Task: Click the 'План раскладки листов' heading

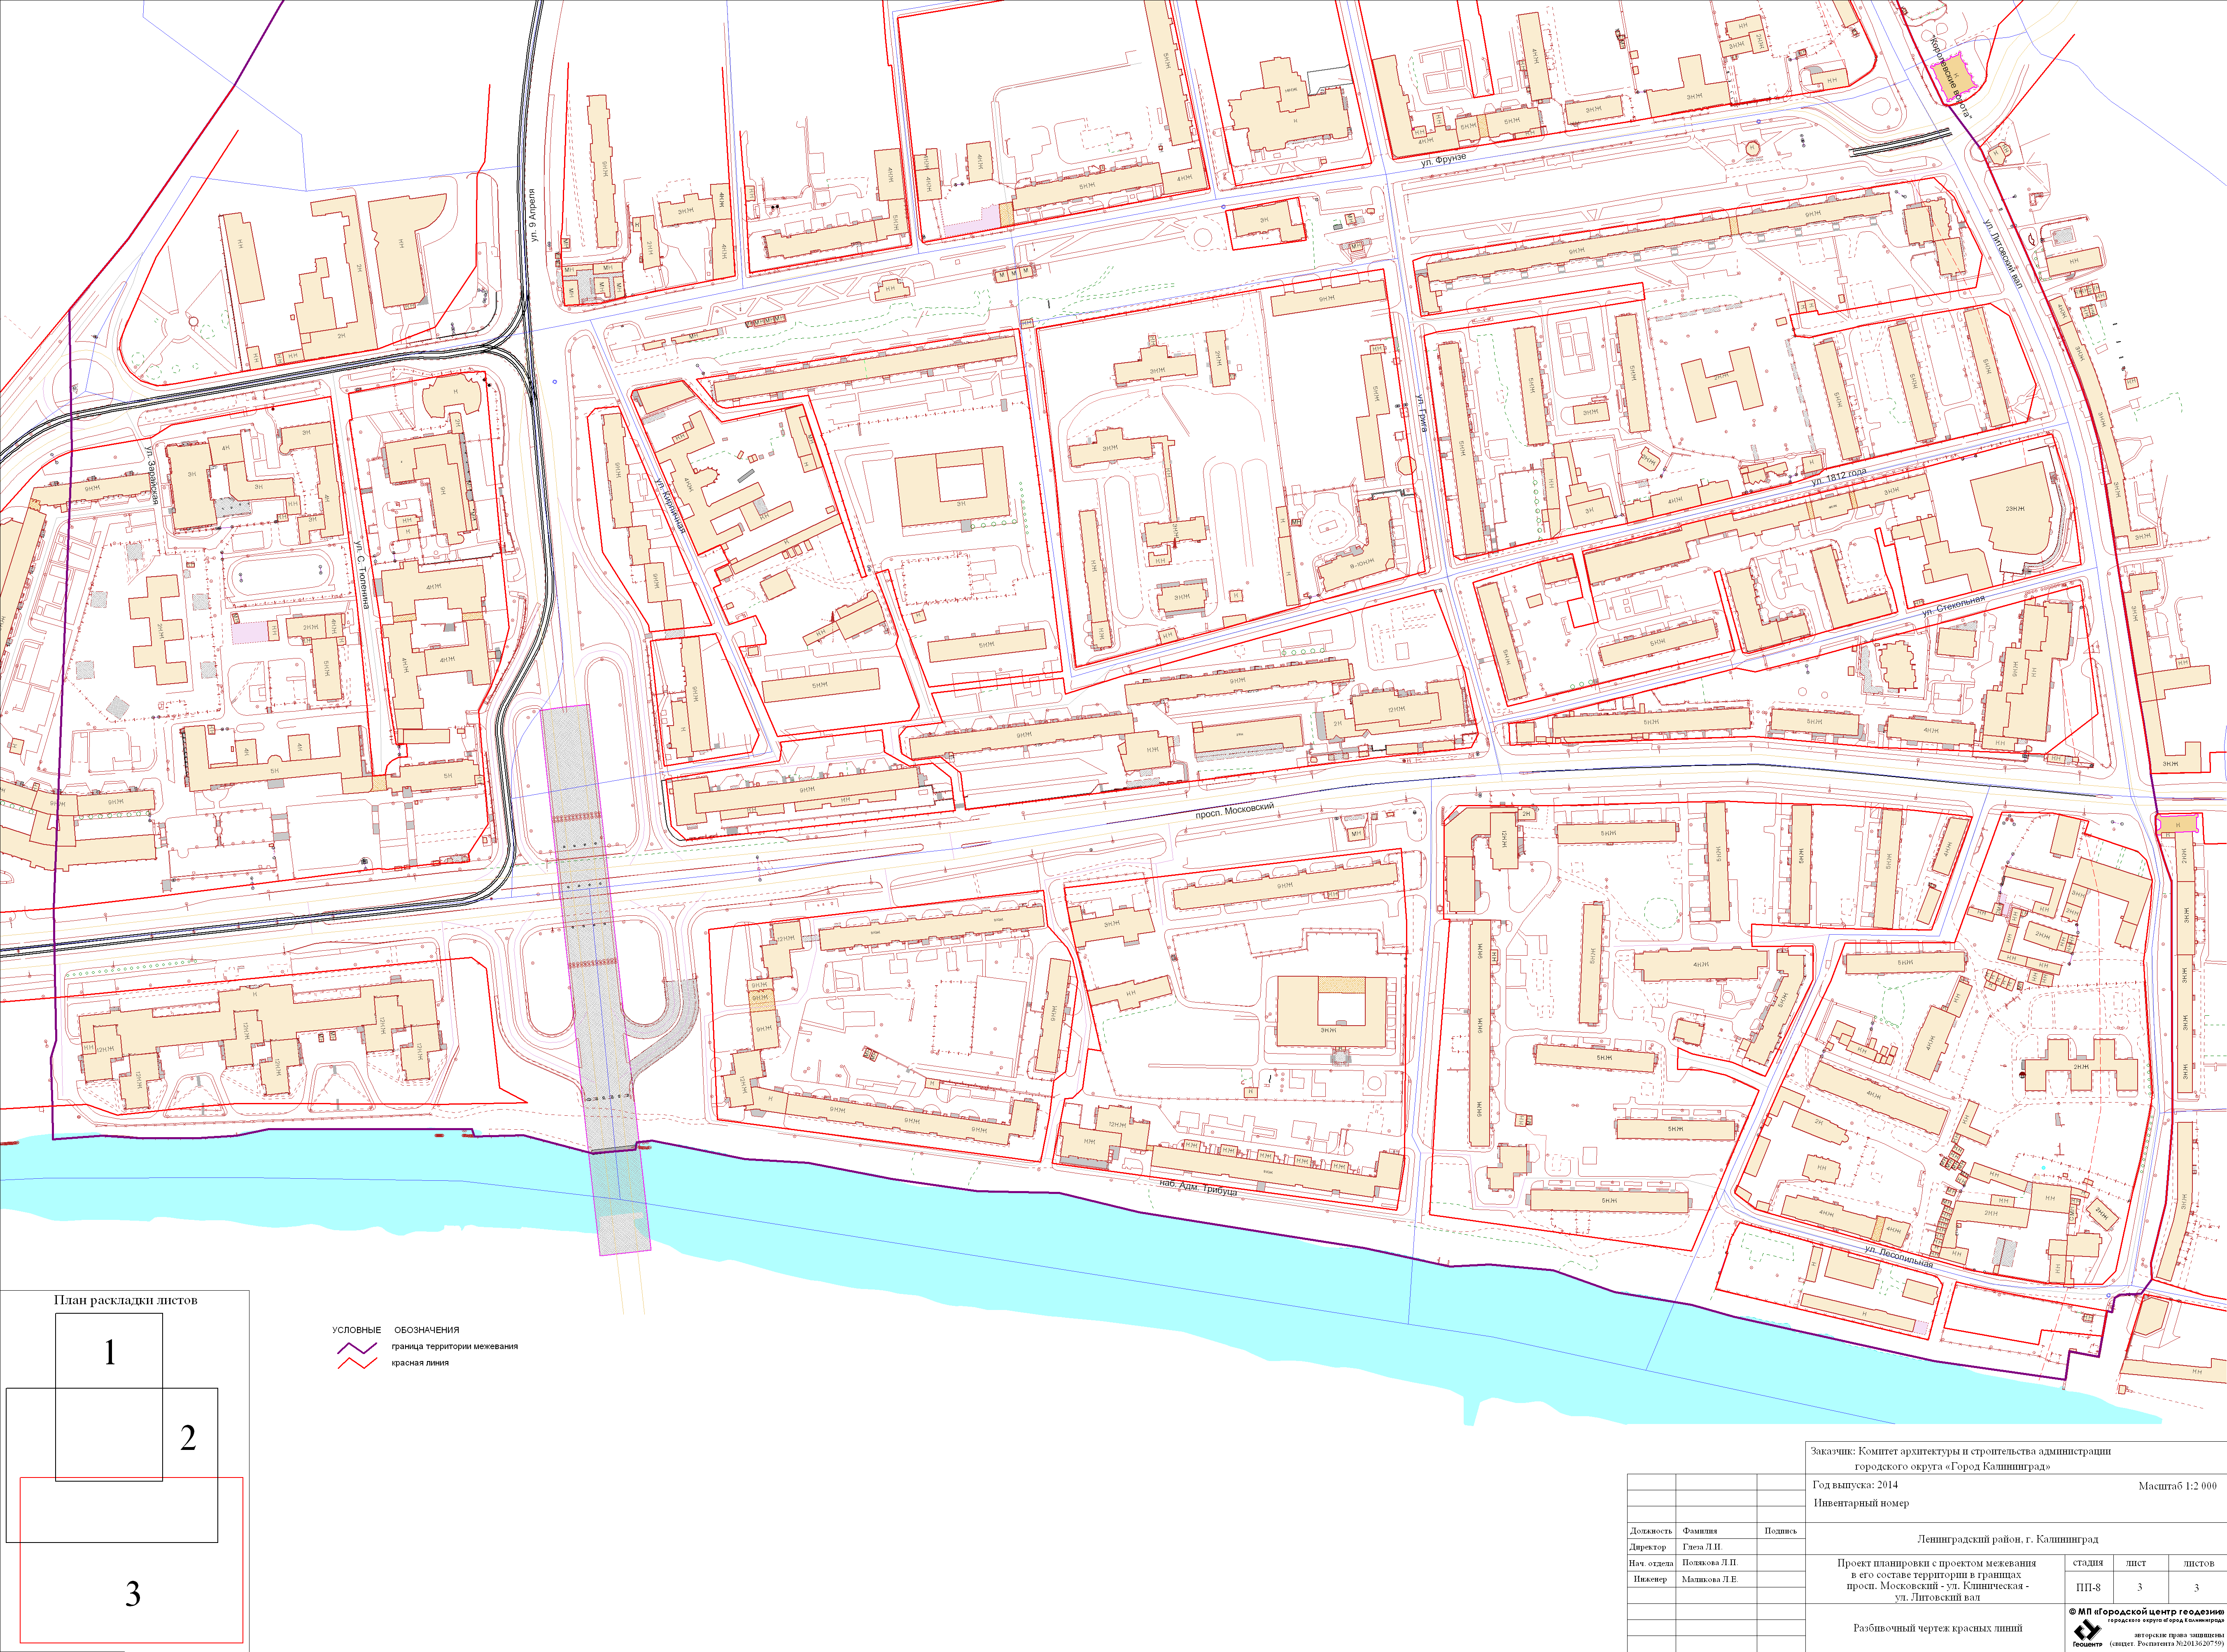Action: click(x=125, y=1300)
